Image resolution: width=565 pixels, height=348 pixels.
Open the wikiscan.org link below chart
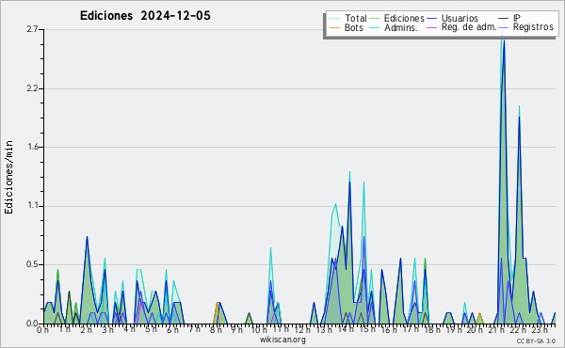(x=282, y=340)
